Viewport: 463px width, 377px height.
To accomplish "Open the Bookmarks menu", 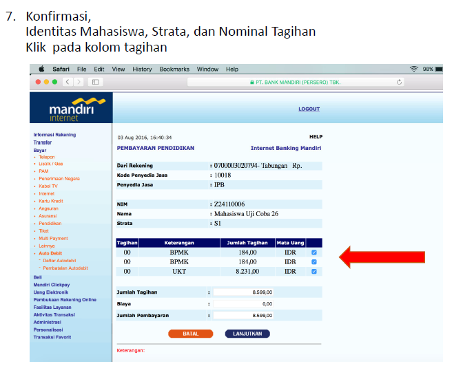I will pos(174,69).
